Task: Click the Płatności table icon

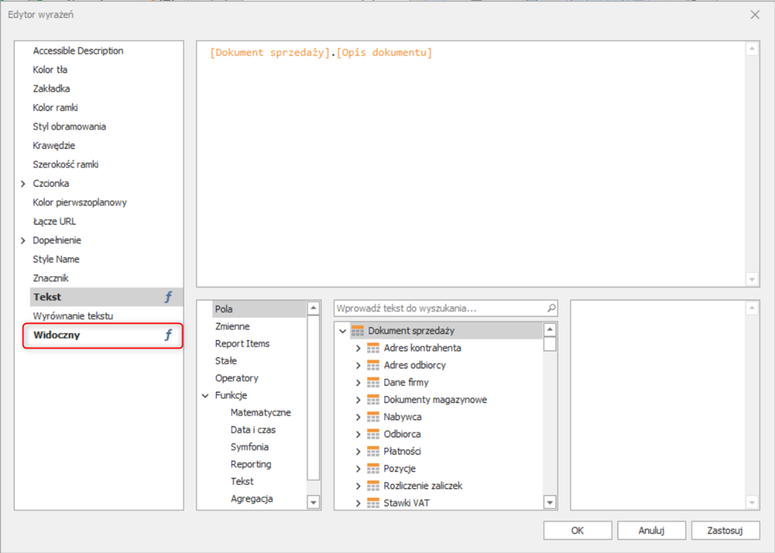Action: pos(373,451)
